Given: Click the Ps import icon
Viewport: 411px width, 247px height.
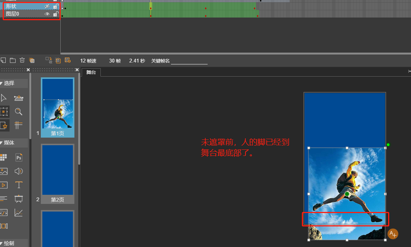Looking at the screenshot, I should (19, 157).
